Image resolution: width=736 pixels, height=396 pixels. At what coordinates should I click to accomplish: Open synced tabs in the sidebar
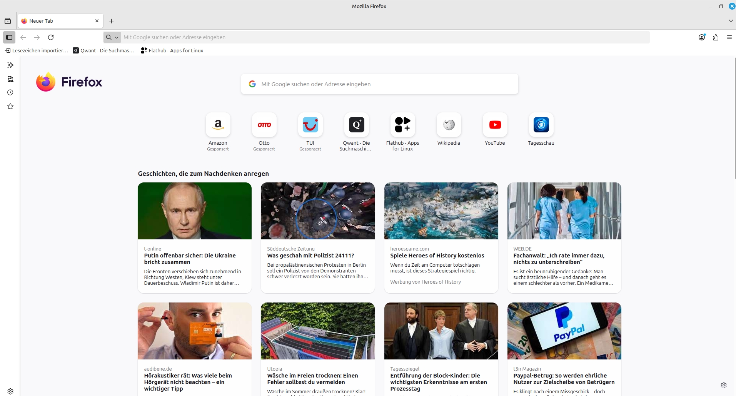tap(10, 79)
